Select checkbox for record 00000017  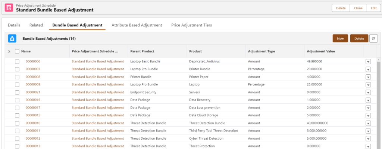17,108
